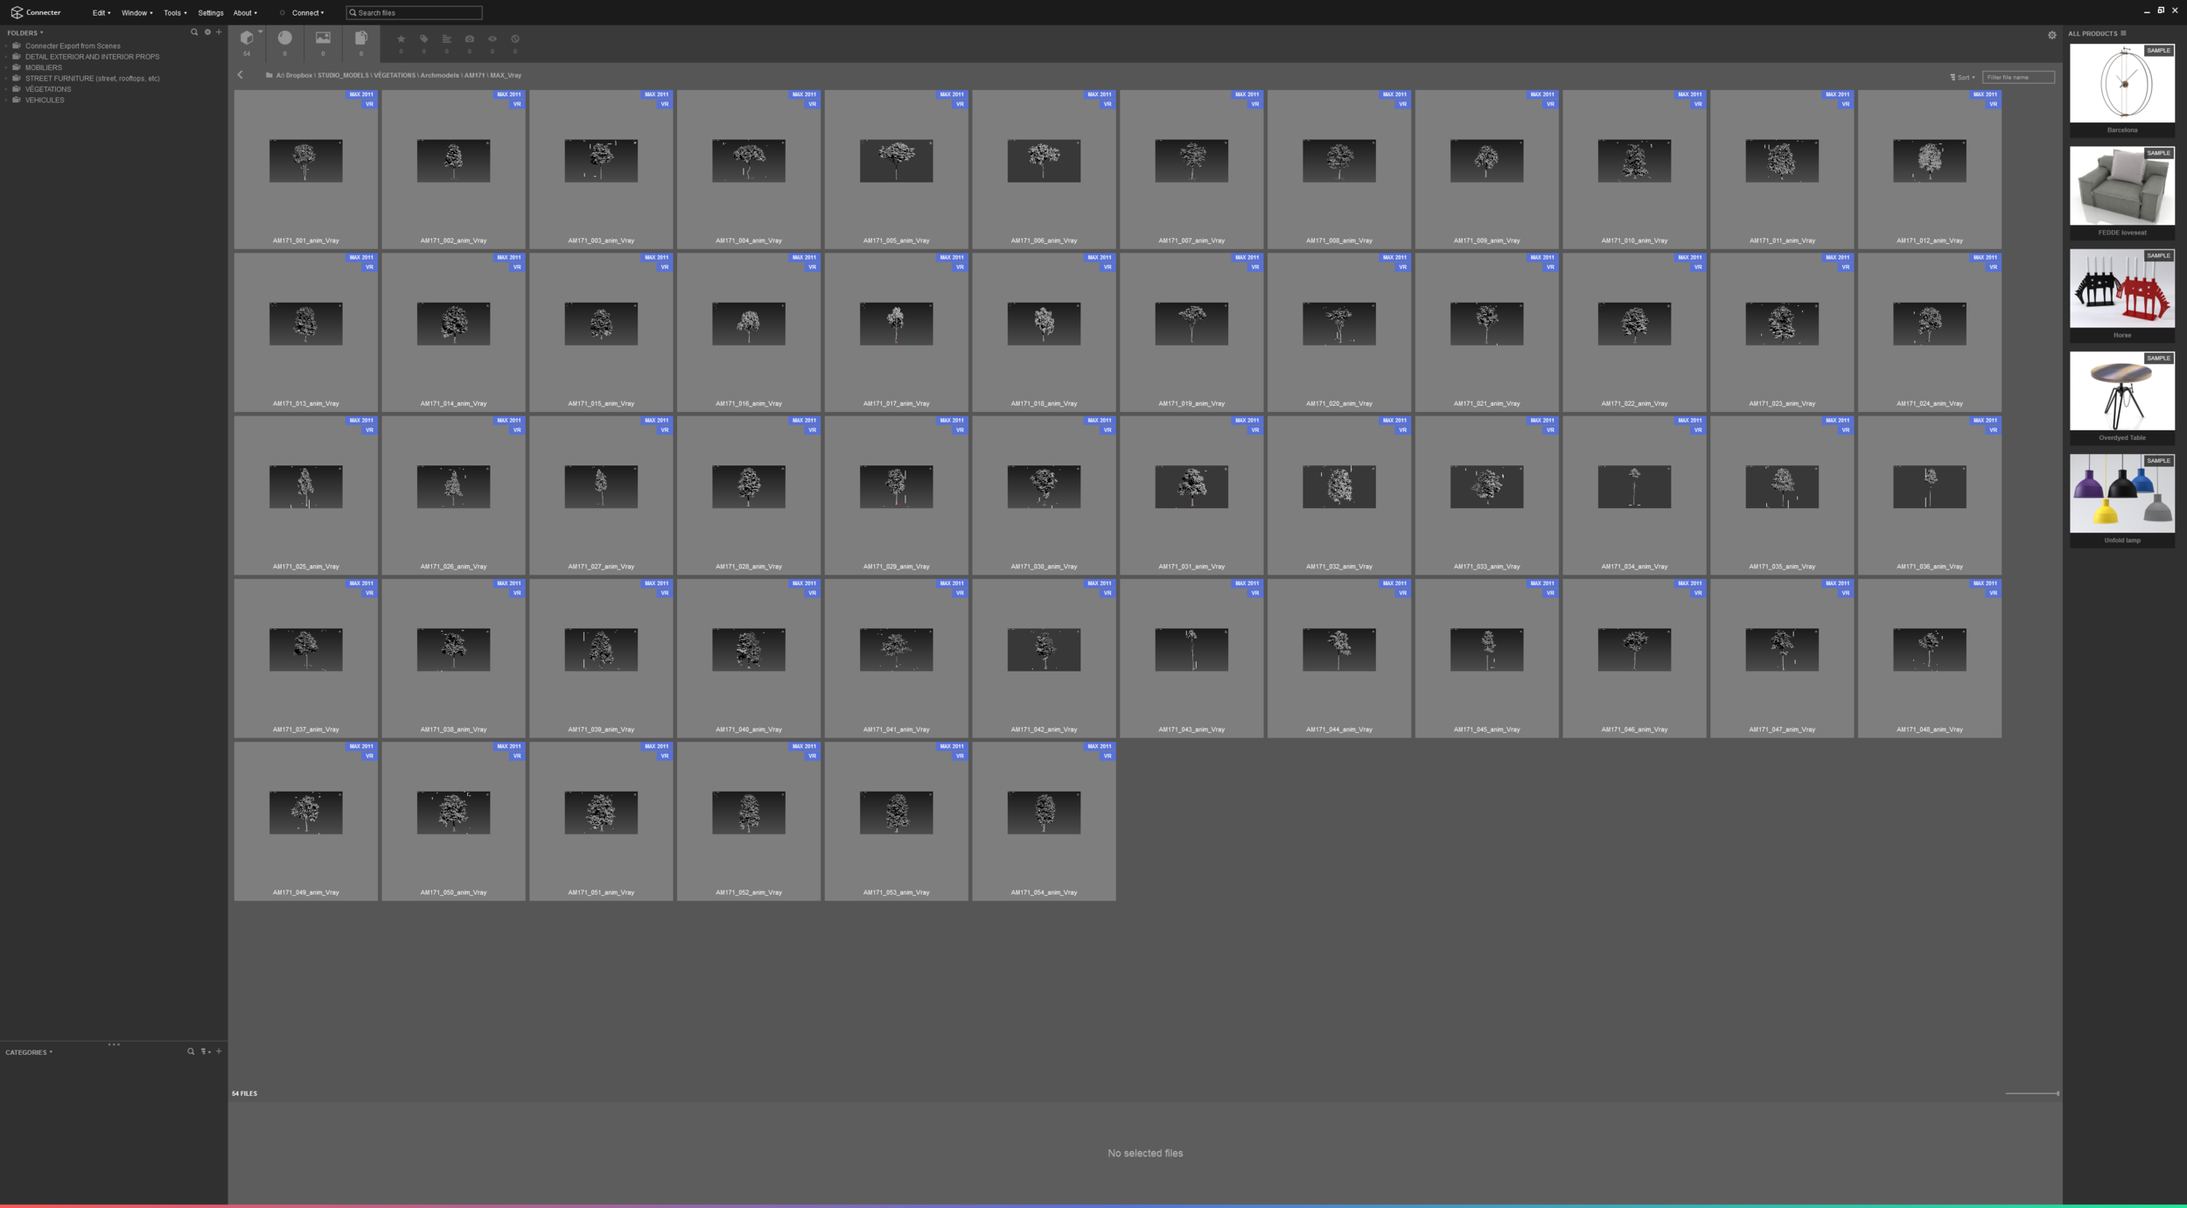Viewport: 2187px width, 1208px height.
Task: Select the other files documents tab
Action: pos(361,42)
